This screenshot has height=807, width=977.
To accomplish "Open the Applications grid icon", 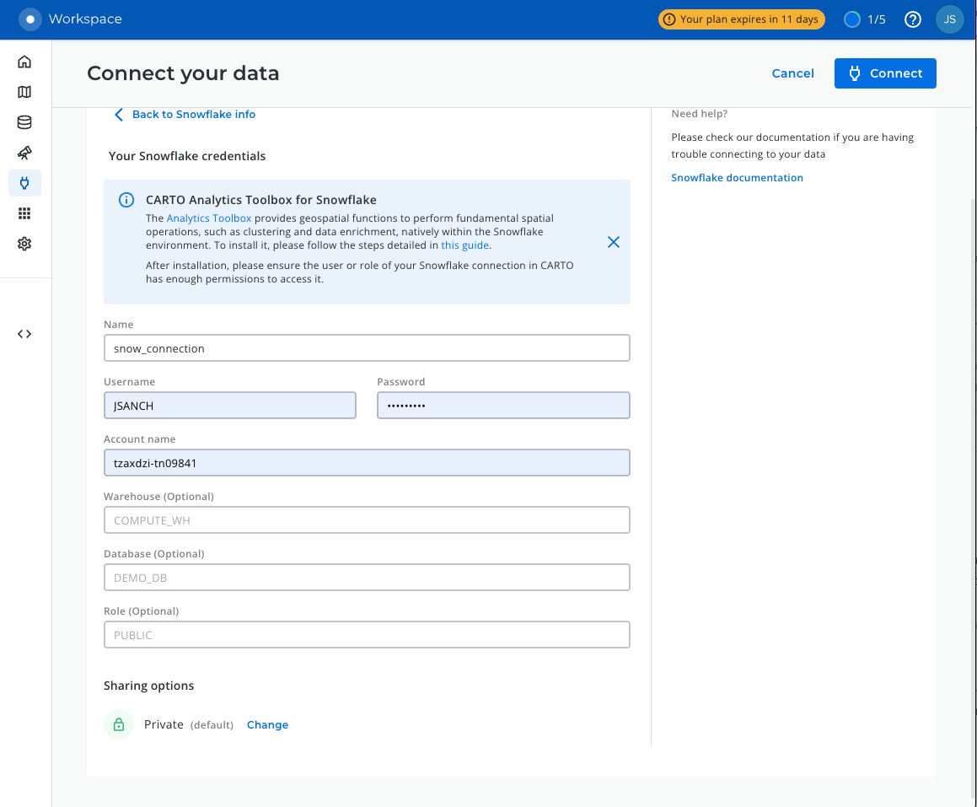I will point(24,213).
